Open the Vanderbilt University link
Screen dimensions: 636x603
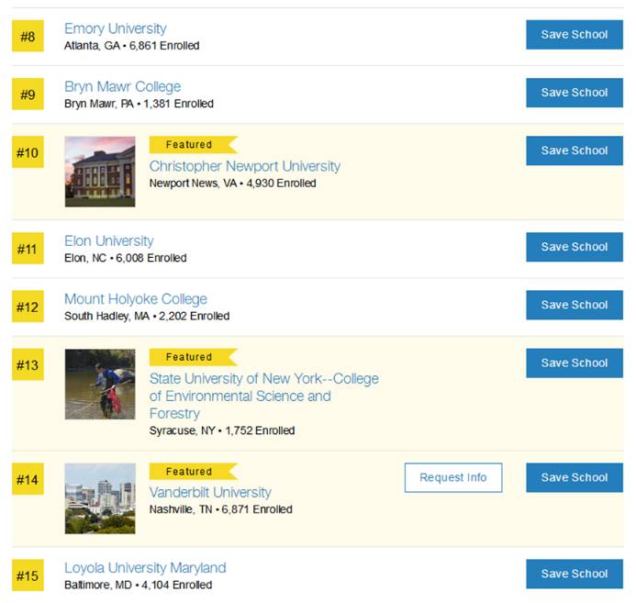210,492
